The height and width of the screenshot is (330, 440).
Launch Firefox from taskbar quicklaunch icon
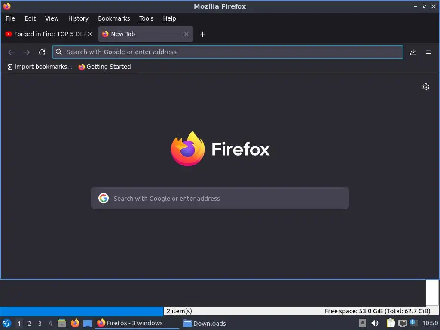pyautogui.click(x=75, y=323)
